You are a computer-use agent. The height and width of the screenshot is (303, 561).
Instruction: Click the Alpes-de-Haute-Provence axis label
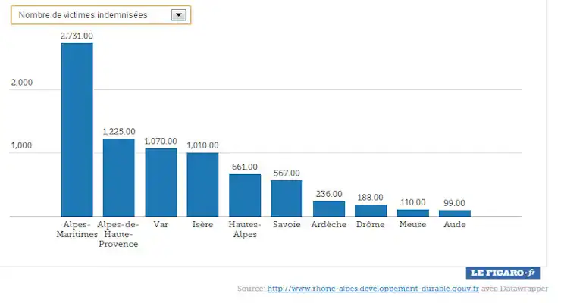118,233
